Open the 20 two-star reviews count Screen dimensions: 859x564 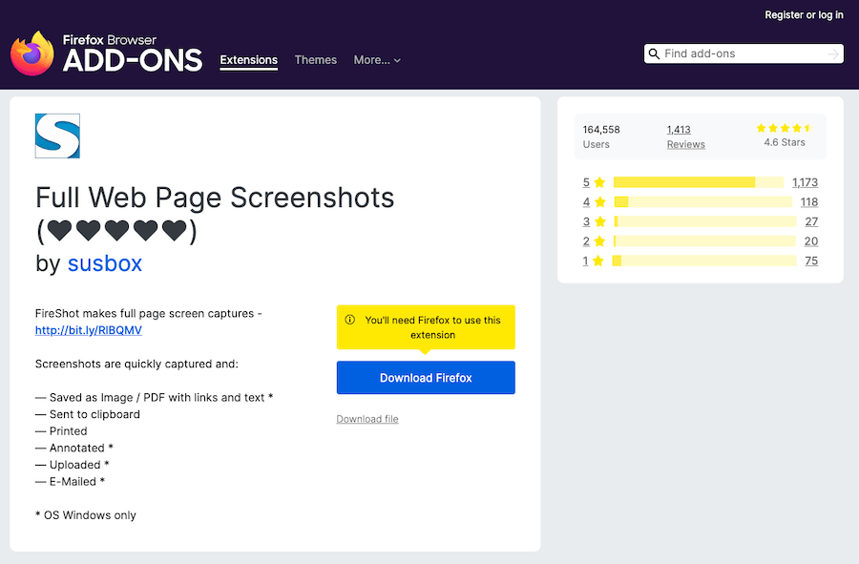810,241
